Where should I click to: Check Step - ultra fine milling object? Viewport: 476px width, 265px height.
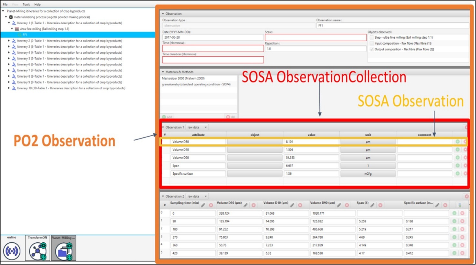pos(372,38)
